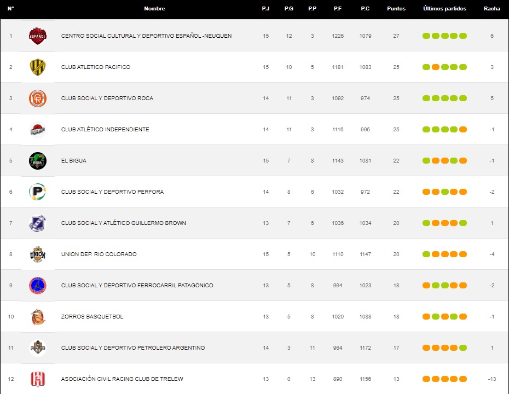Image resolution: width=509 pixels, height=394 pixels.
Task: Click the Club Atlético Pacífico shield logo
Action: [x=37, y=67]
